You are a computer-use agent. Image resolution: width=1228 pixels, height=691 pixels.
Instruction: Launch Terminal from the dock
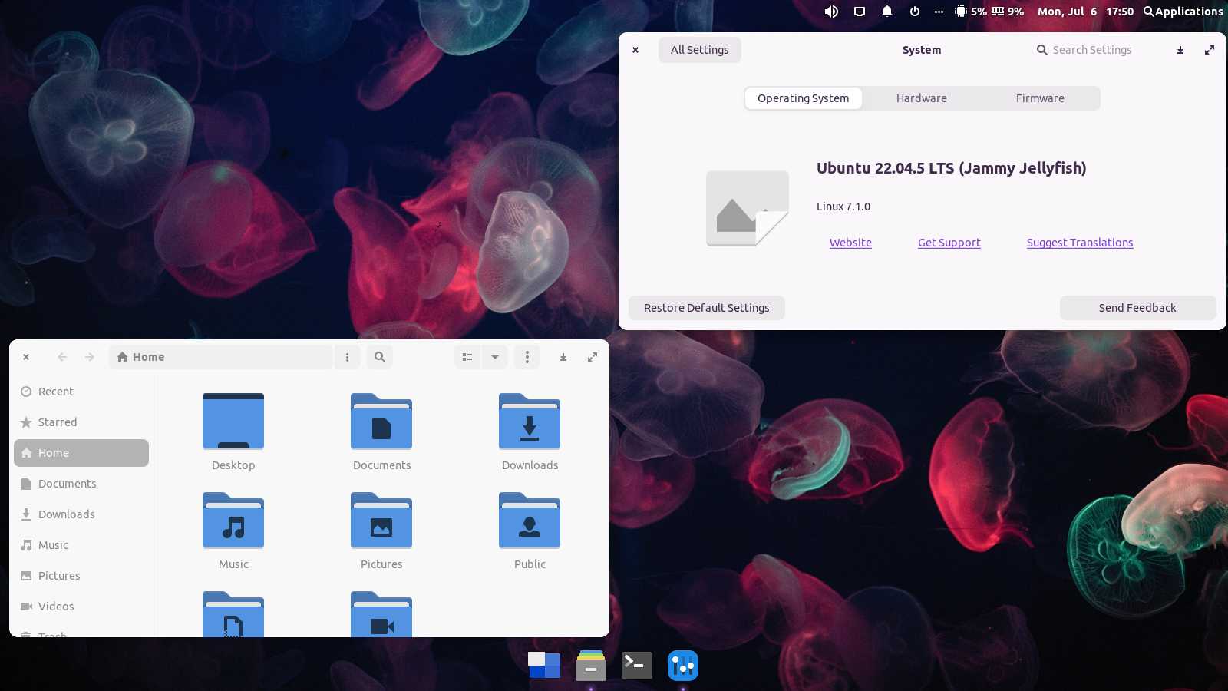pyautogui.click(x=637, y=665)
